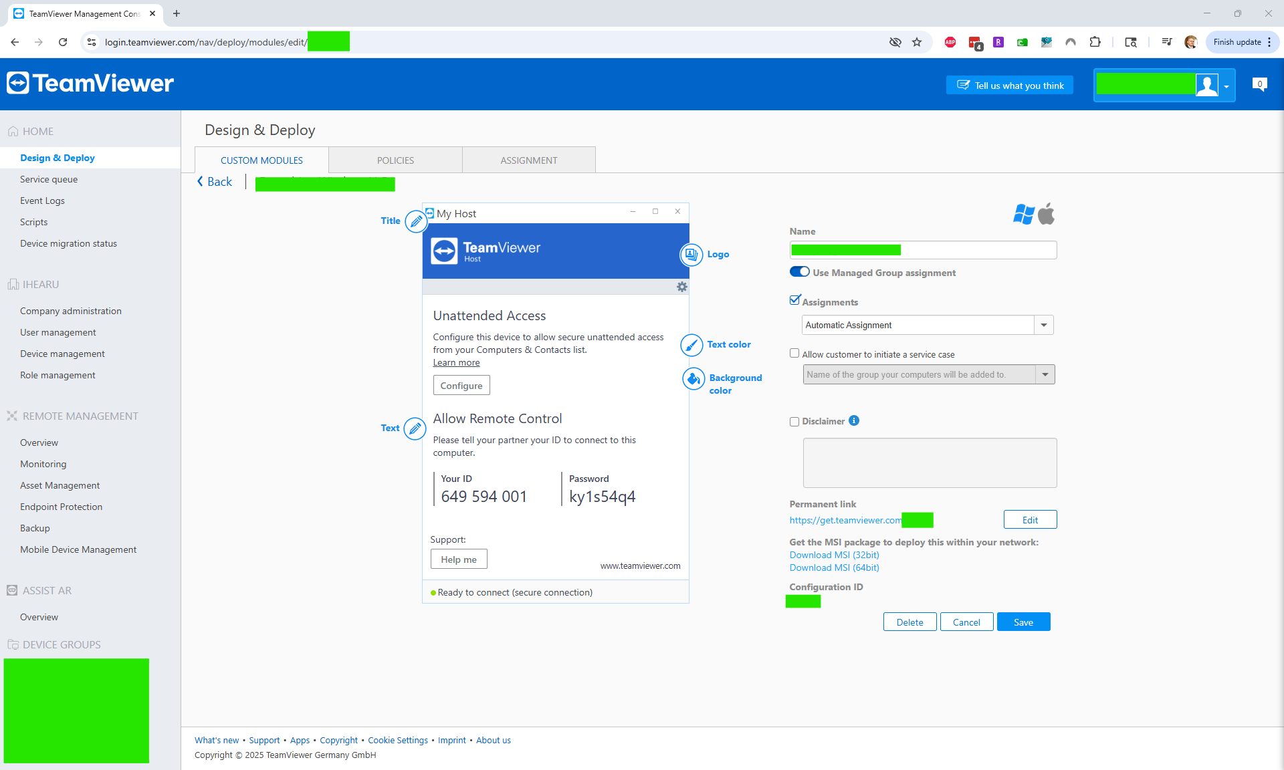The height and width of the screenshot is (770, 1284).
Task: Click the user account avatar icon
Action: 1207,85
